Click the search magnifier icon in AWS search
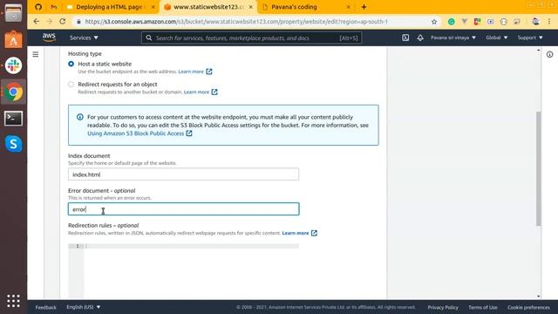Viewport: 558px width, 314px height. click(149, 38)
